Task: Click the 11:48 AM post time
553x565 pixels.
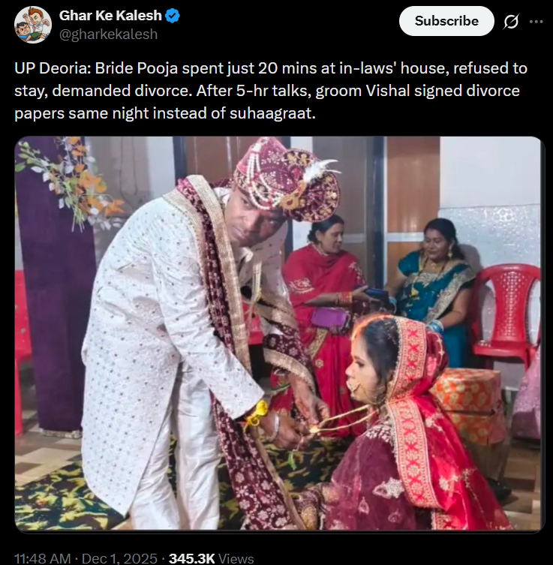Action: click(44, 558)
